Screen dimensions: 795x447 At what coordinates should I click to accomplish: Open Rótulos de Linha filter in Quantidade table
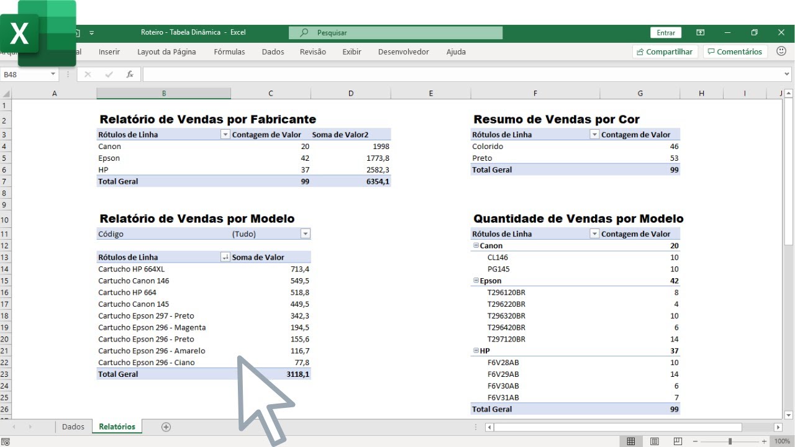[x=594, y=234]
